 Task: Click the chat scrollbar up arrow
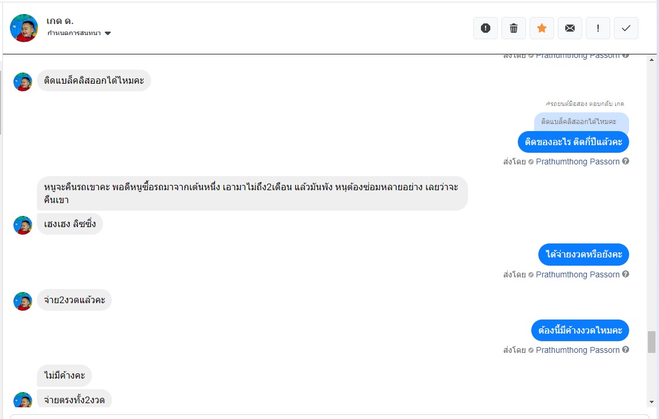[651, 59]
